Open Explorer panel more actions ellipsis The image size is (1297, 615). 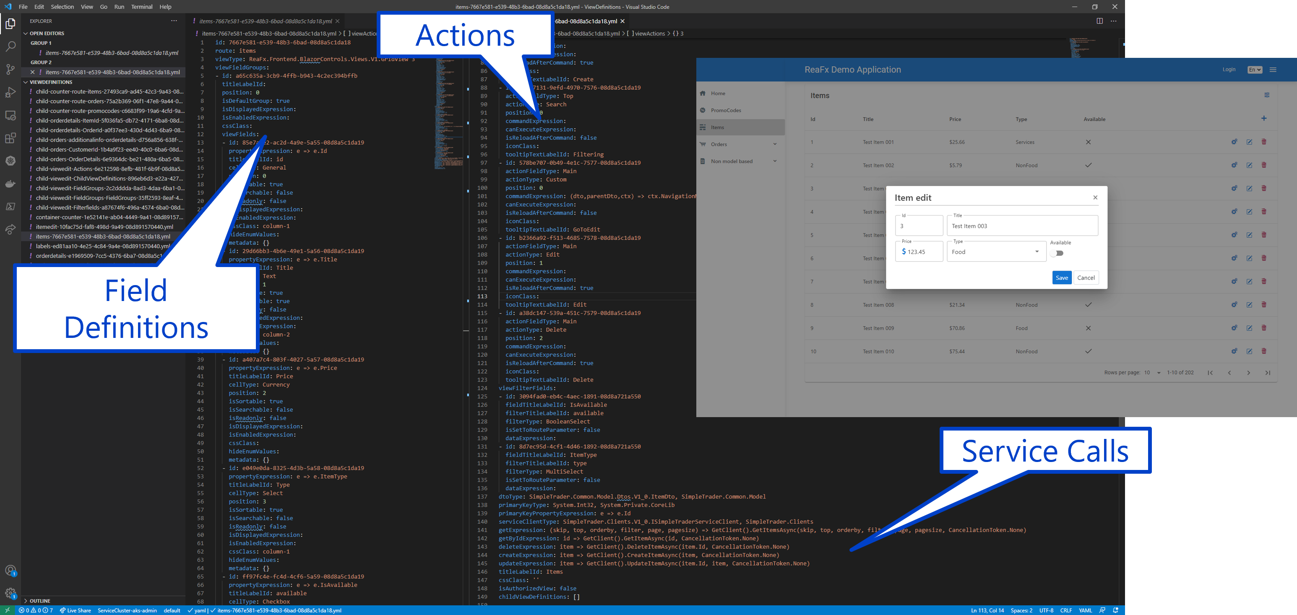pos(174,21)
